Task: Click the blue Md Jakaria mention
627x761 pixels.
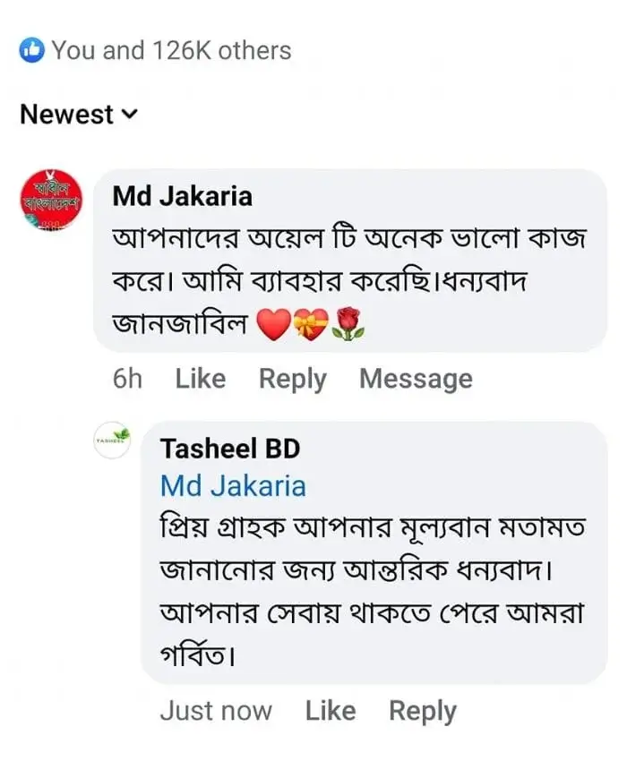Action: pos(233,486)
